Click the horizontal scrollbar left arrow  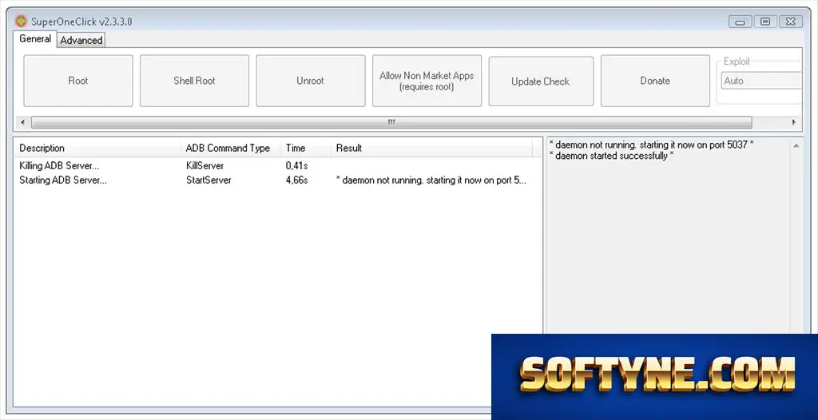(x=22, y=123)
